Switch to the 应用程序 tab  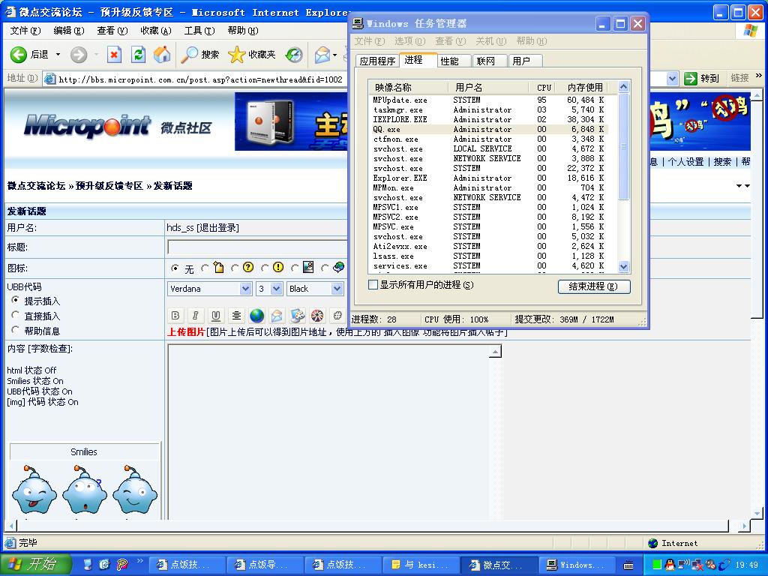click(x=377, y=61)
